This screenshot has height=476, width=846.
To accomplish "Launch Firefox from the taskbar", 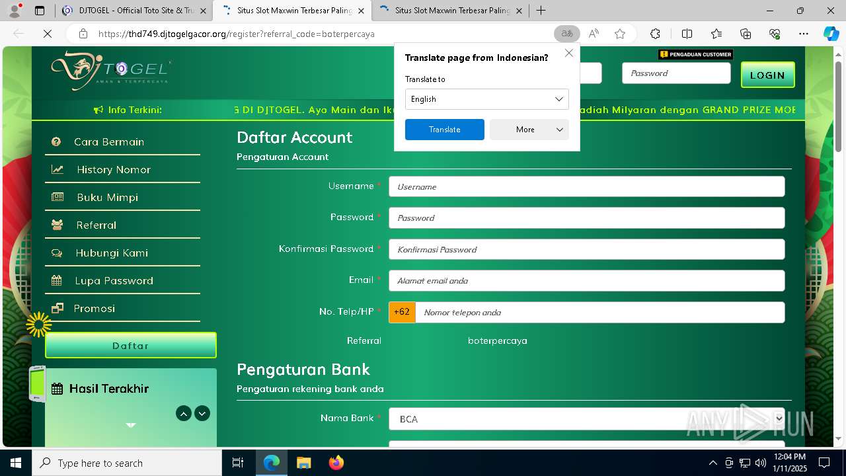I will coord(336,463).
